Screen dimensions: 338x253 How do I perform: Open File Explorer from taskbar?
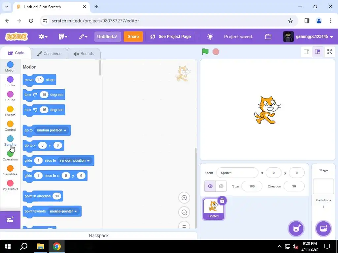click(40, 246)
